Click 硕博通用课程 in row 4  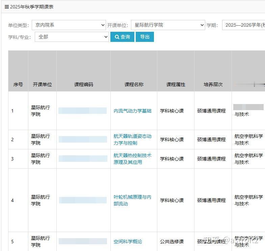click(x=211, y=200)
